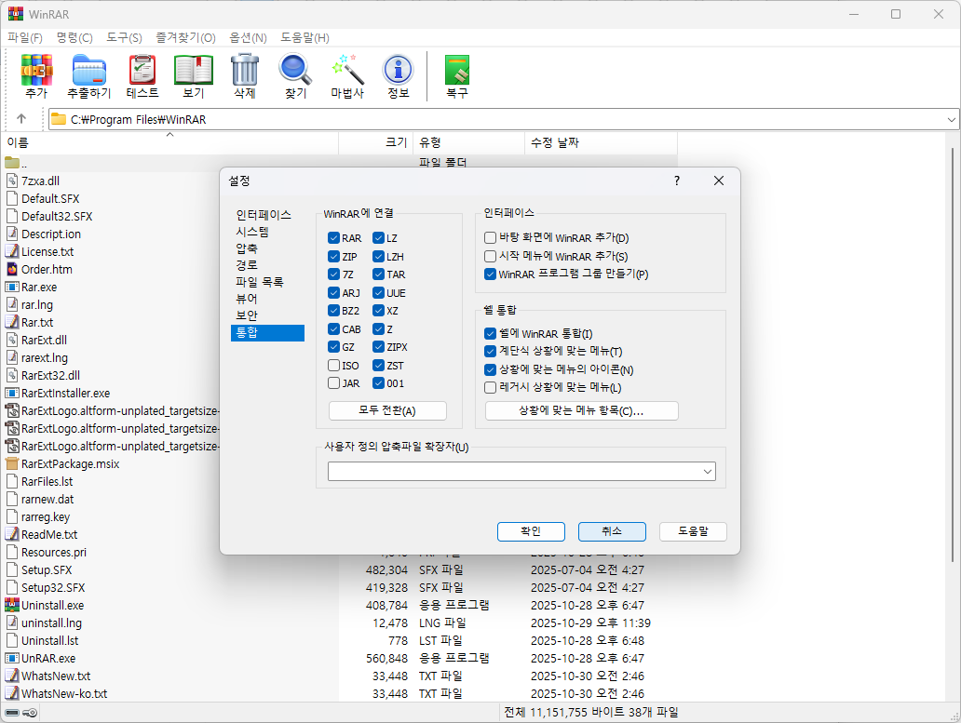The width and height of the screenshot is (961, 723).
Task: Toggle the 001 association checkbox
Action: point(379,383)
